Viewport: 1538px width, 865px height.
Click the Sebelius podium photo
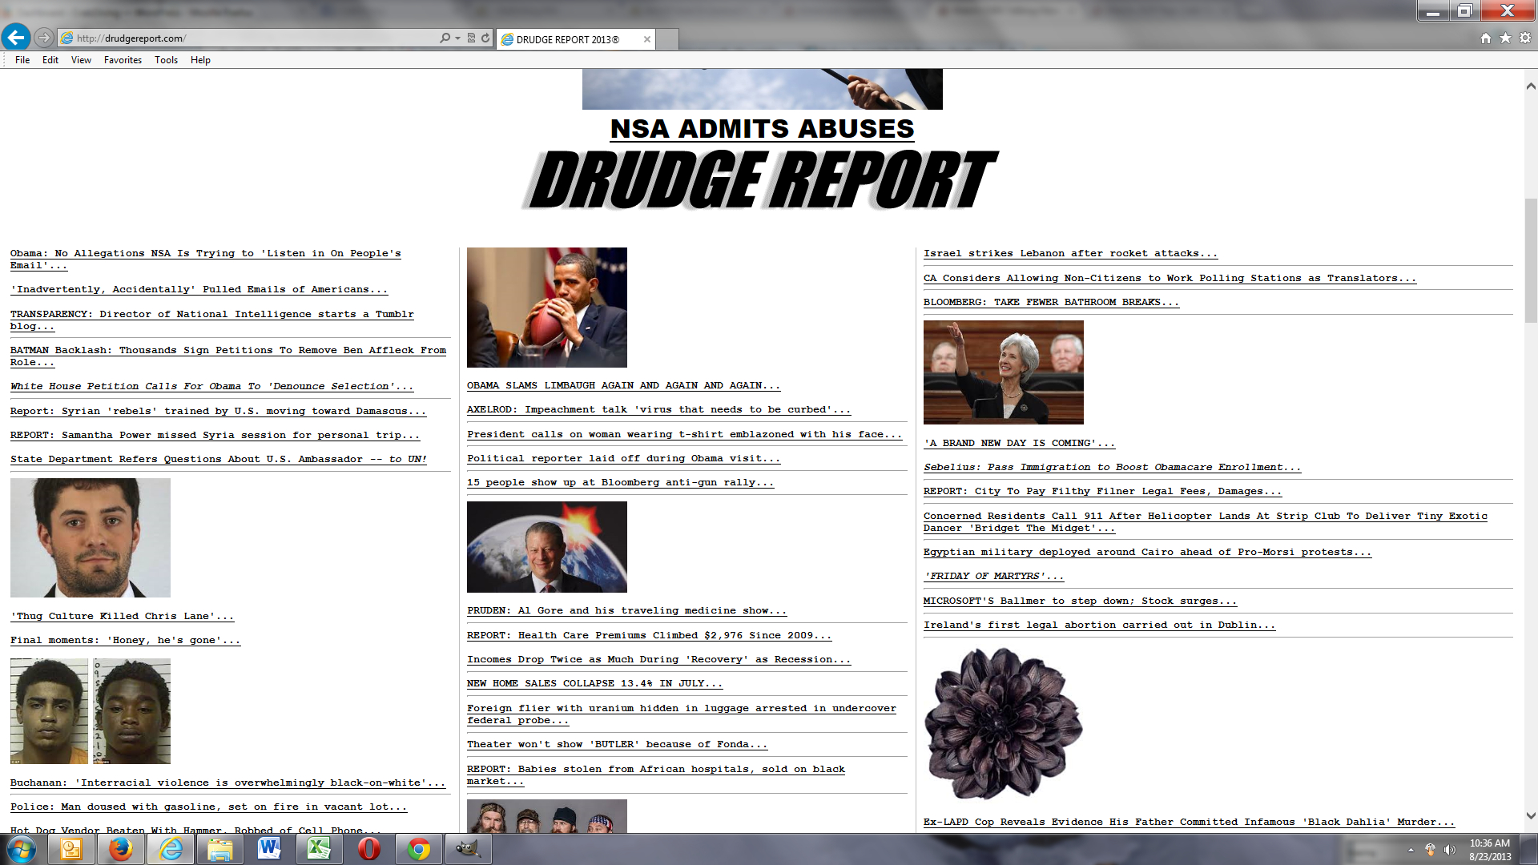click(x=1004, y=372)
